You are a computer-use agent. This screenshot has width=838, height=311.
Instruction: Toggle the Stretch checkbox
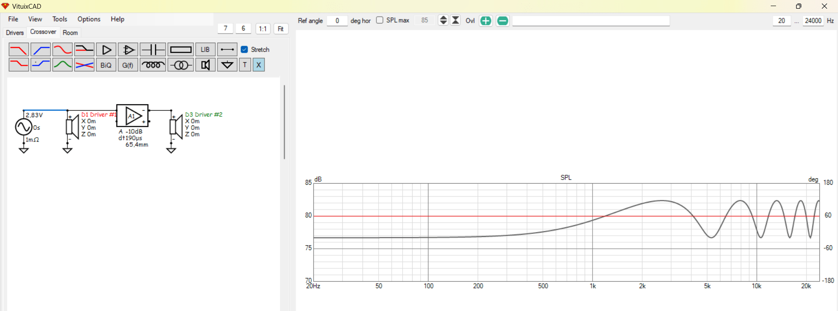(x=245, y=50)
